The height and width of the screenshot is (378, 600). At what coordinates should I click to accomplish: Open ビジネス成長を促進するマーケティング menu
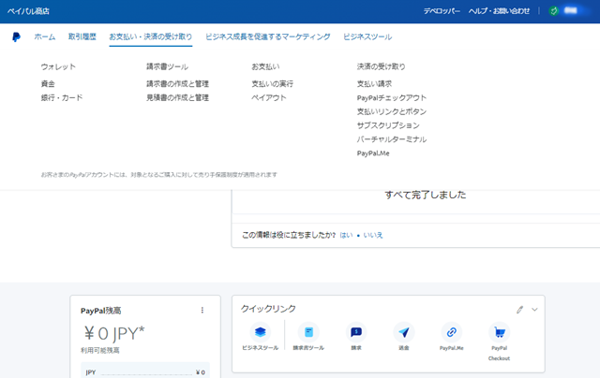coord(267,36)
